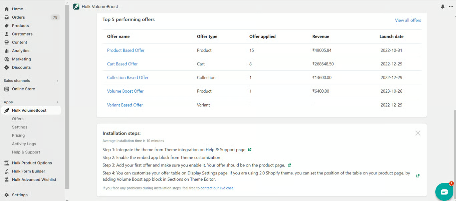The image size is (456, 201).
Task: Go to Activity Logs submenu item
Action: tap(24, 144)
